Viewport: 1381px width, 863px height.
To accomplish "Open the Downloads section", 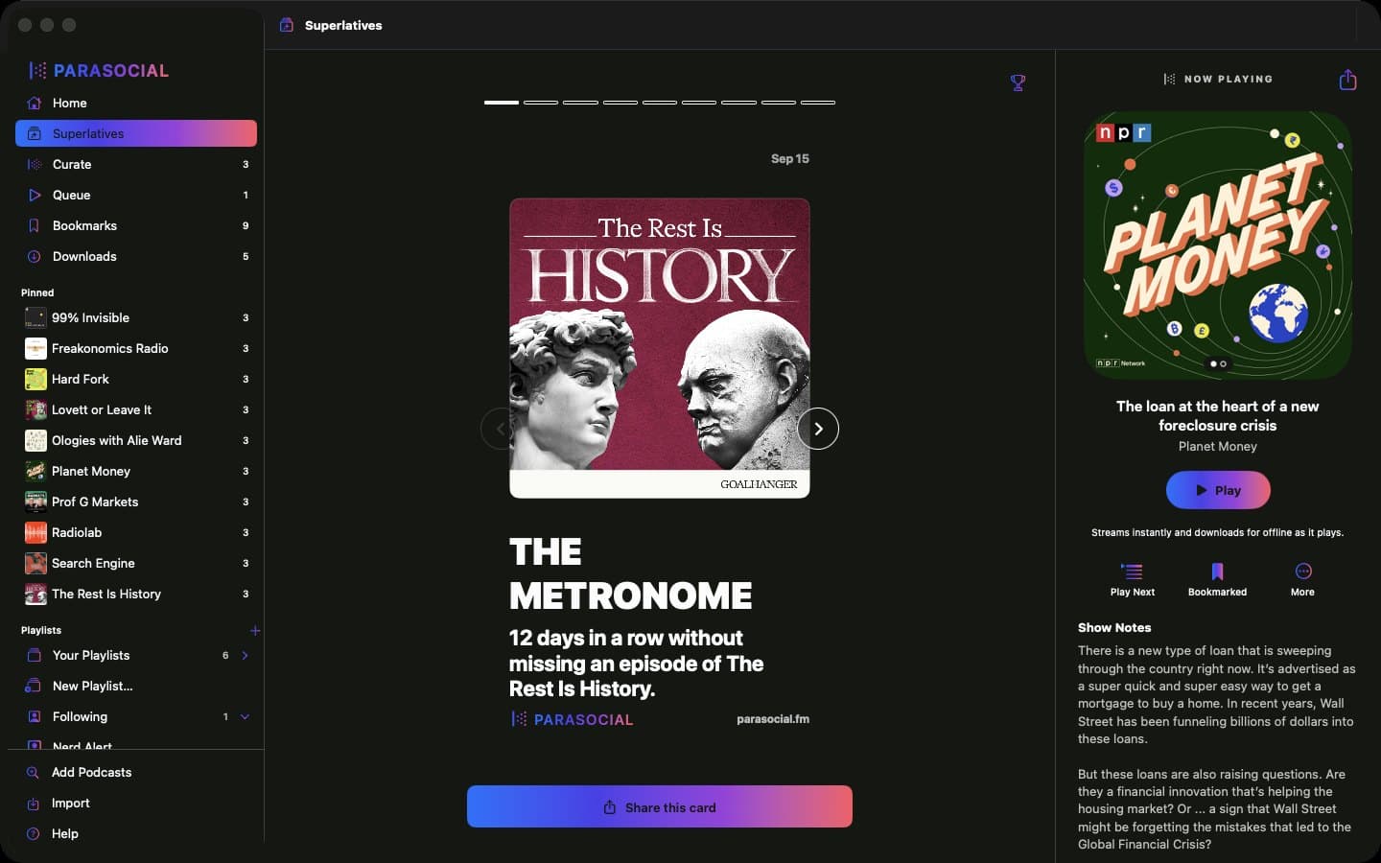I will [136, 256].
